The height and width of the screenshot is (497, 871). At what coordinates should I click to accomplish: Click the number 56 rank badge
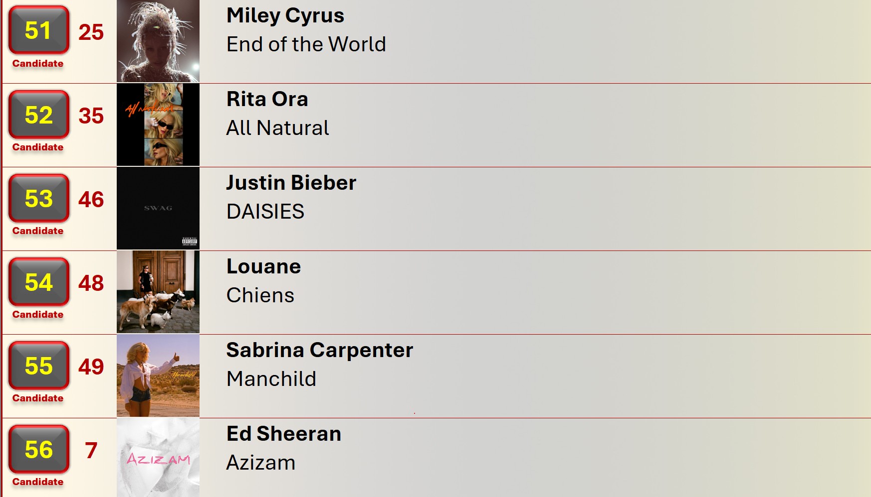(x=38, y=449)
